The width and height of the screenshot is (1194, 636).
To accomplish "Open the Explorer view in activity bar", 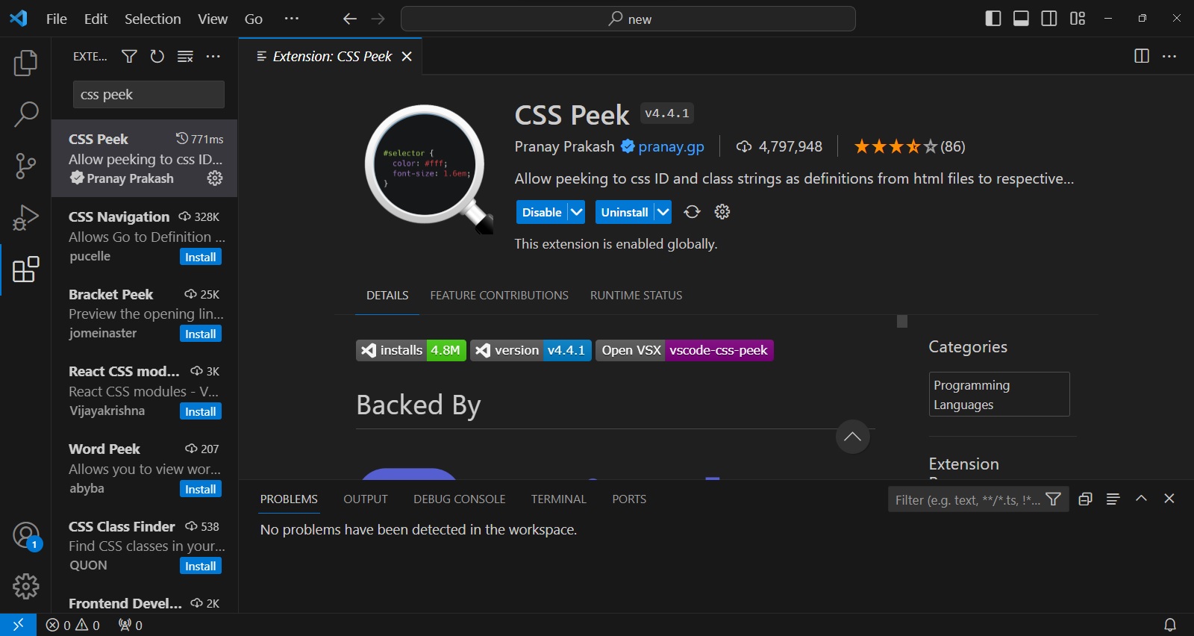I will pos(25,63).
